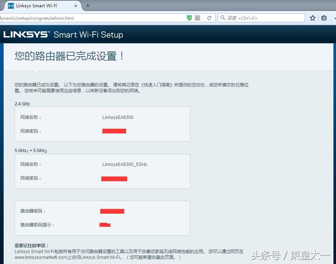Open the QR code scanner icon

[197, 18]
